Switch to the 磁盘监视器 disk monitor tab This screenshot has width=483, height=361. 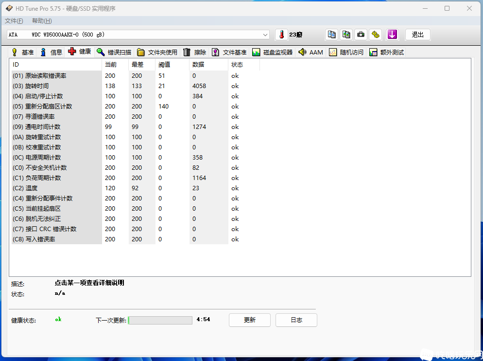click(x=273, y=52)
